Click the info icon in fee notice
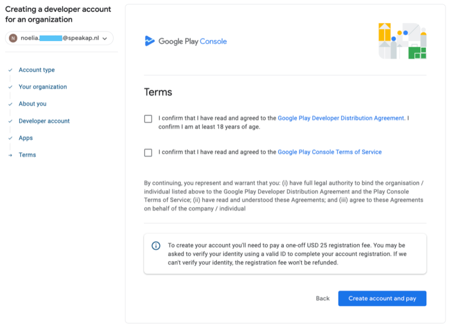Image resolution: width=449 pixels, height=330 pixels. (156, 246)
